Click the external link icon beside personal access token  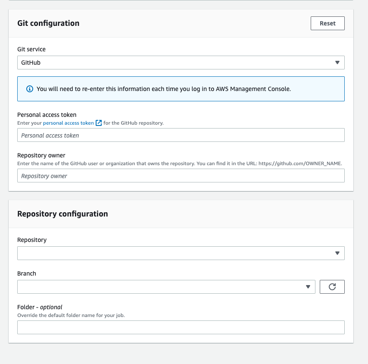99,123
